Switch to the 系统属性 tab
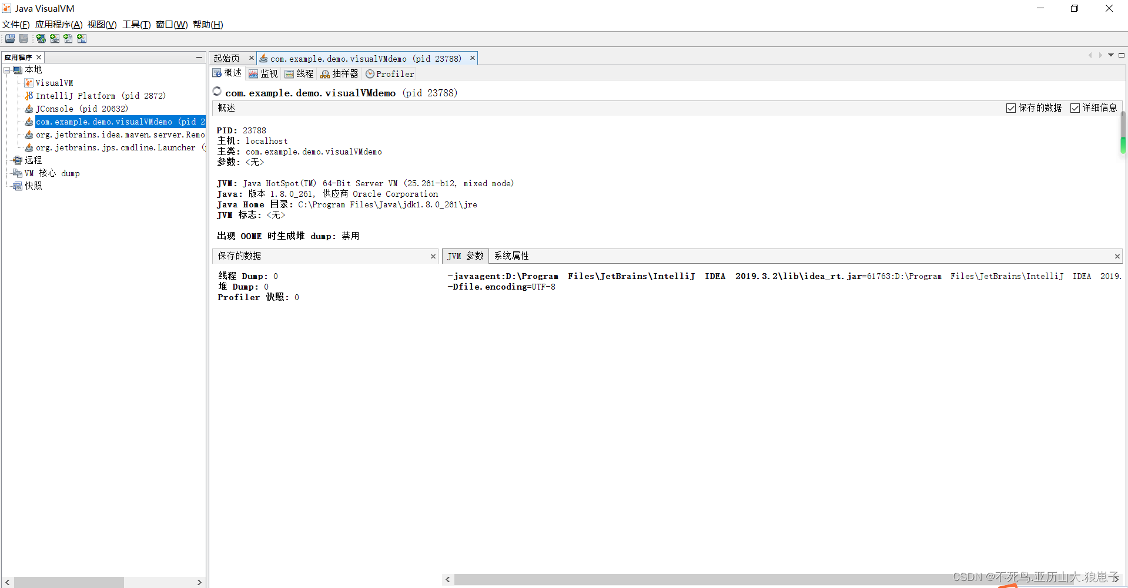 click(510, 256)
